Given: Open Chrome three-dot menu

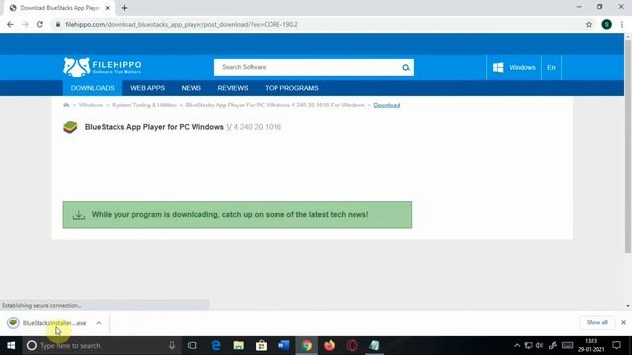Looking at the screenshot, I should (622, 24).
